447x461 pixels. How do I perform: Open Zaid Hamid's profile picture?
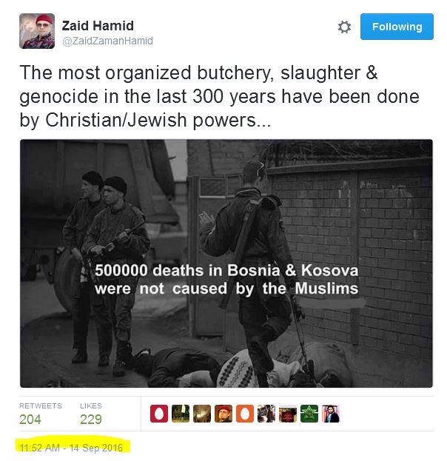pyautogui.click(x=37, y=31)
